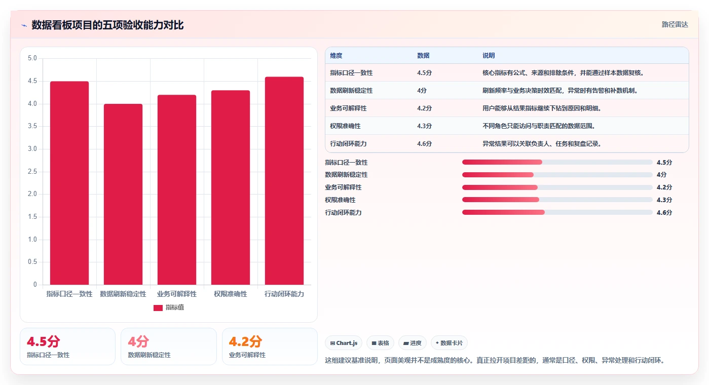Screen dimensions: 709x385
Task: Select the Chart.js chip
Action: pos(344,343)
